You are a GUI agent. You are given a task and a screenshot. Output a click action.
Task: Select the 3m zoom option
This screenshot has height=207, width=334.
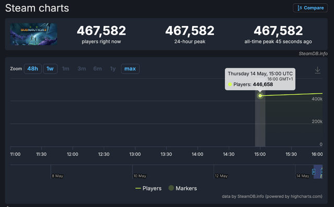(x=82, y=69)
